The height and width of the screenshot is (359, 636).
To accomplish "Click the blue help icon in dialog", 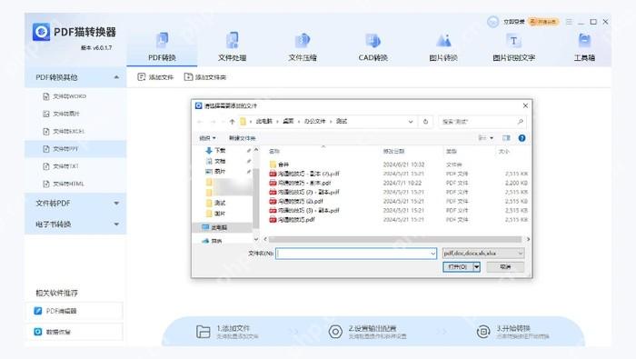I will pos(522,138).
